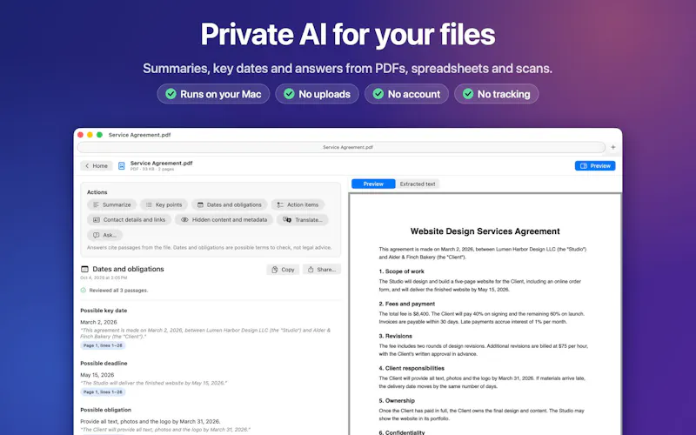Click the No tracking badge
The height and width of the screenshot is (435, 696).
click(496, 94)
